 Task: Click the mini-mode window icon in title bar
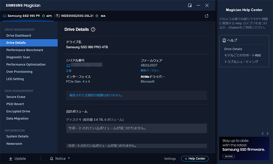(190, 5)
